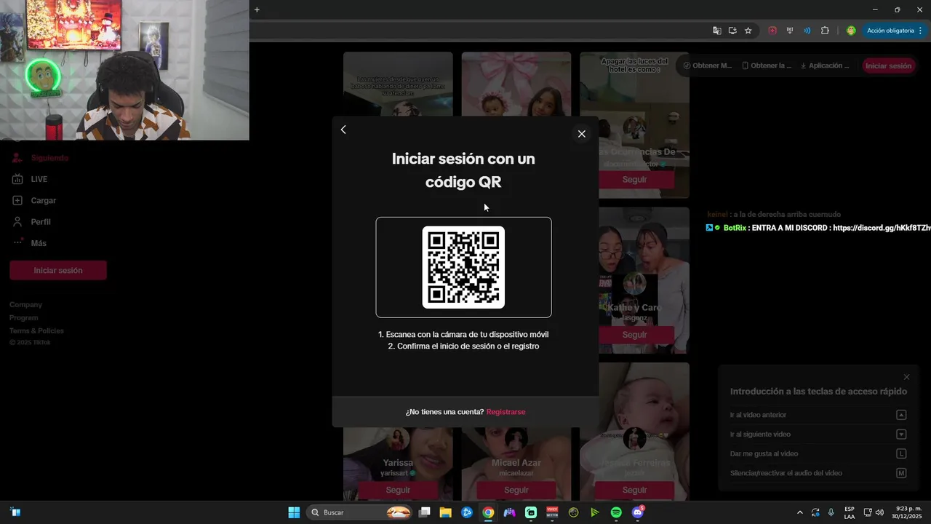Click the BotRix Discord link in chat
Viewport: 931px width, 524px height.
coord(882,228)
